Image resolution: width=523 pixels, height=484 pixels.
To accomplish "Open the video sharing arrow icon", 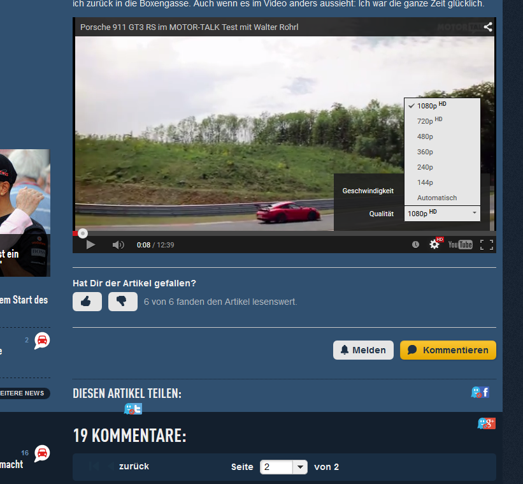I will 488,27.
